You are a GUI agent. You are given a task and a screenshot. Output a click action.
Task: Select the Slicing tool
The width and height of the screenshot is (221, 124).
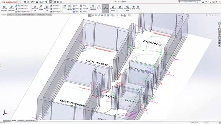tap(138, 8)
